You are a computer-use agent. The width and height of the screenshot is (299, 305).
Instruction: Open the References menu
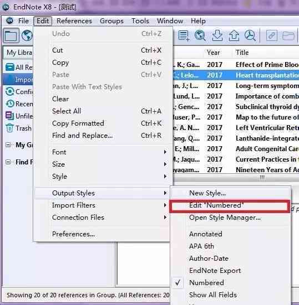tap(74, 21)
